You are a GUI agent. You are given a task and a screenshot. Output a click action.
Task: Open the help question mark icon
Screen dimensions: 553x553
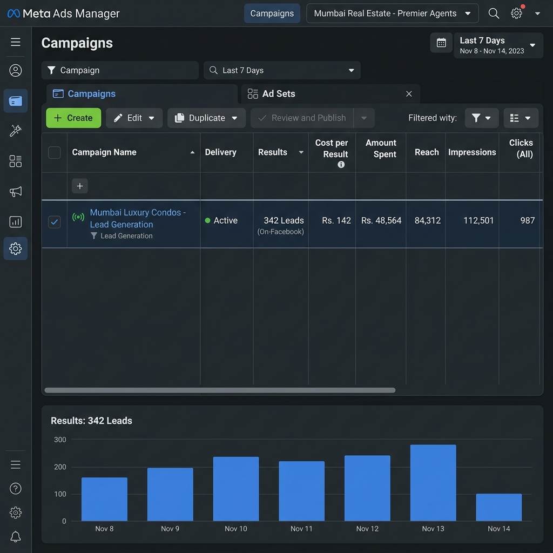coord(16,488)
